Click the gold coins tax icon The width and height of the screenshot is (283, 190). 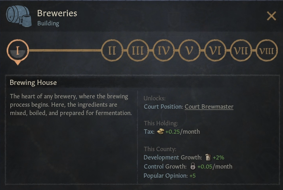(x=161, y=132)
